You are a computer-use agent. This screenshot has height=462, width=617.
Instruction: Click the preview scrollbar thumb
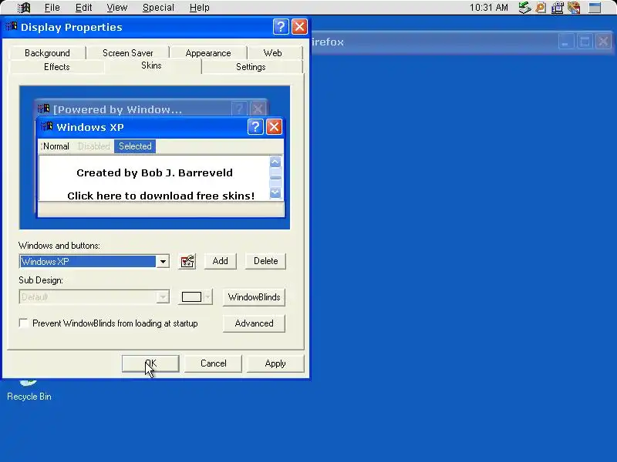tap(275, 177)
